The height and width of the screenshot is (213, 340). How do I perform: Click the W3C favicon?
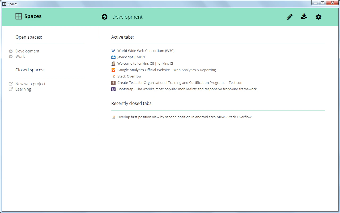click(113, 51)
